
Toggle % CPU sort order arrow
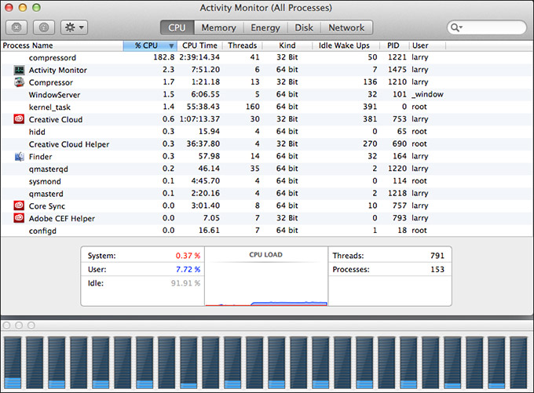(171, 45)
